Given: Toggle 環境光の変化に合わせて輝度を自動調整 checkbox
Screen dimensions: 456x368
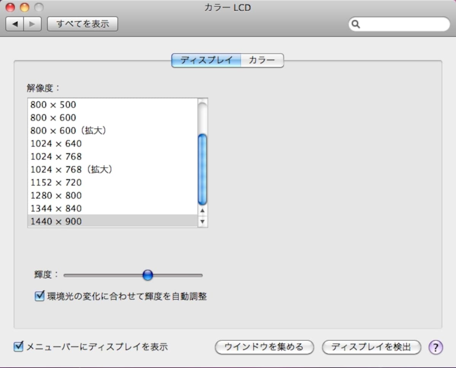Looking at the screenshot, I should click(40, 296).
